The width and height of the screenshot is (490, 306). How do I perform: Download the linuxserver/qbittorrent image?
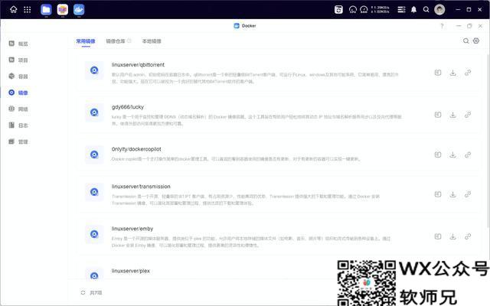pos(452,73)
